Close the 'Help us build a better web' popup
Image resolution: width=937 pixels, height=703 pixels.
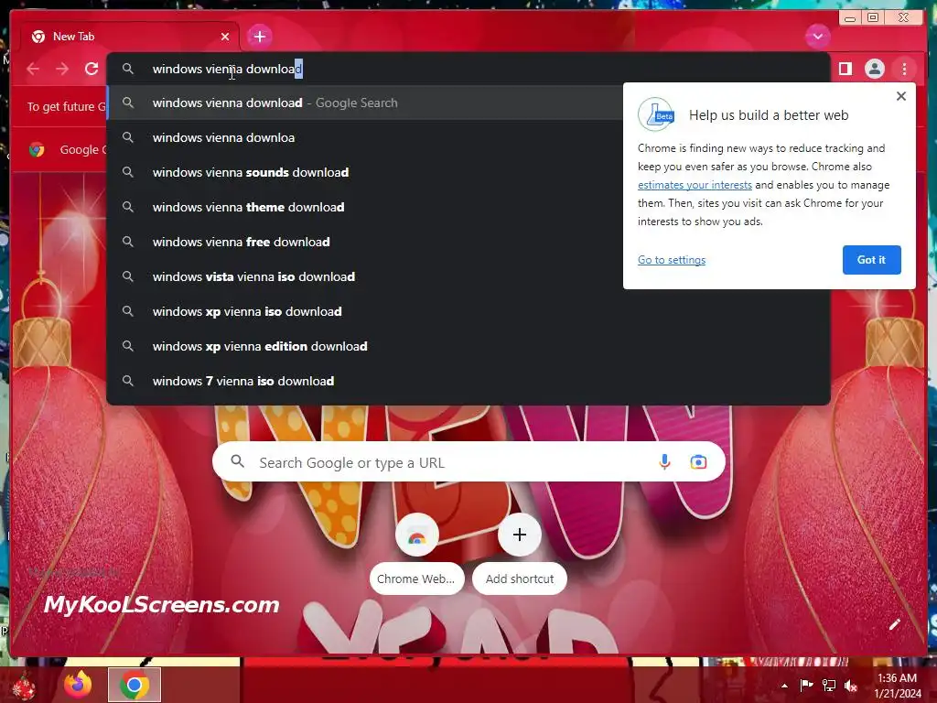tap(901, 96)
